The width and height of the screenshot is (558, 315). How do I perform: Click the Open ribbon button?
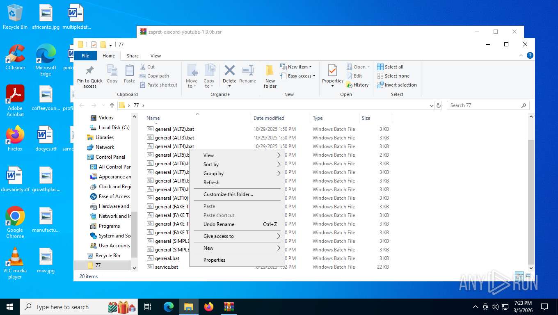pos(358,67)
